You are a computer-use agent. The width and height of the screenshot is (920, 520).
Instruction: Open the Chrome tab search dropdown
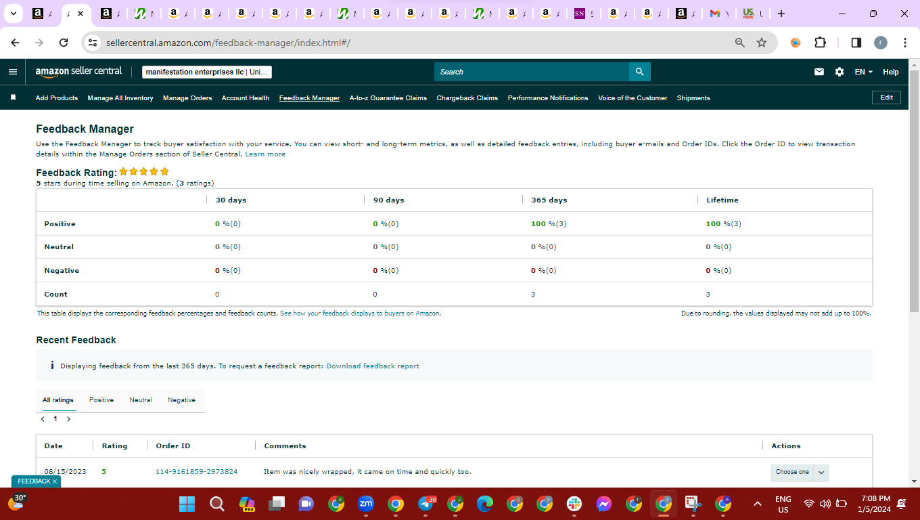click(13, 14)
